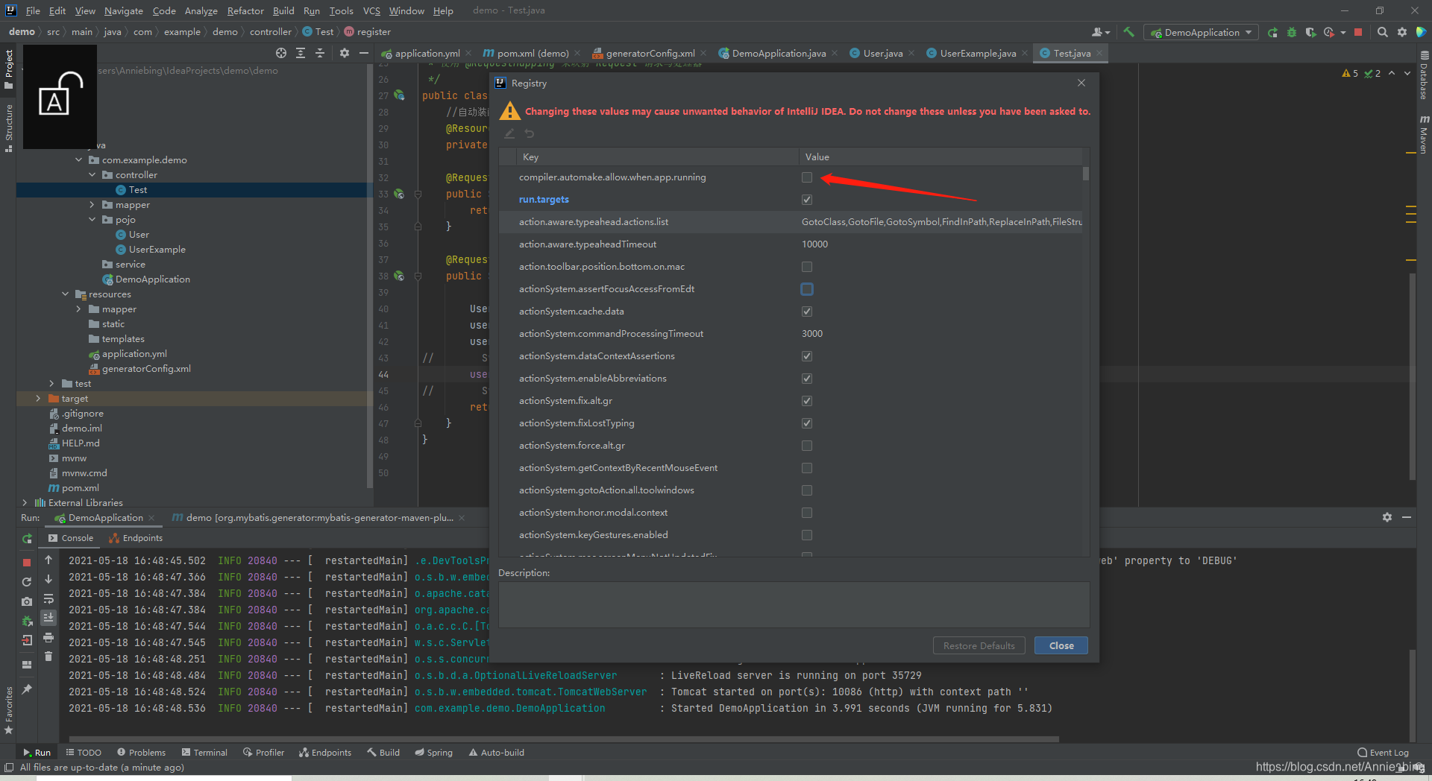Click the Run with Coverage icon

click(1310, 32)
